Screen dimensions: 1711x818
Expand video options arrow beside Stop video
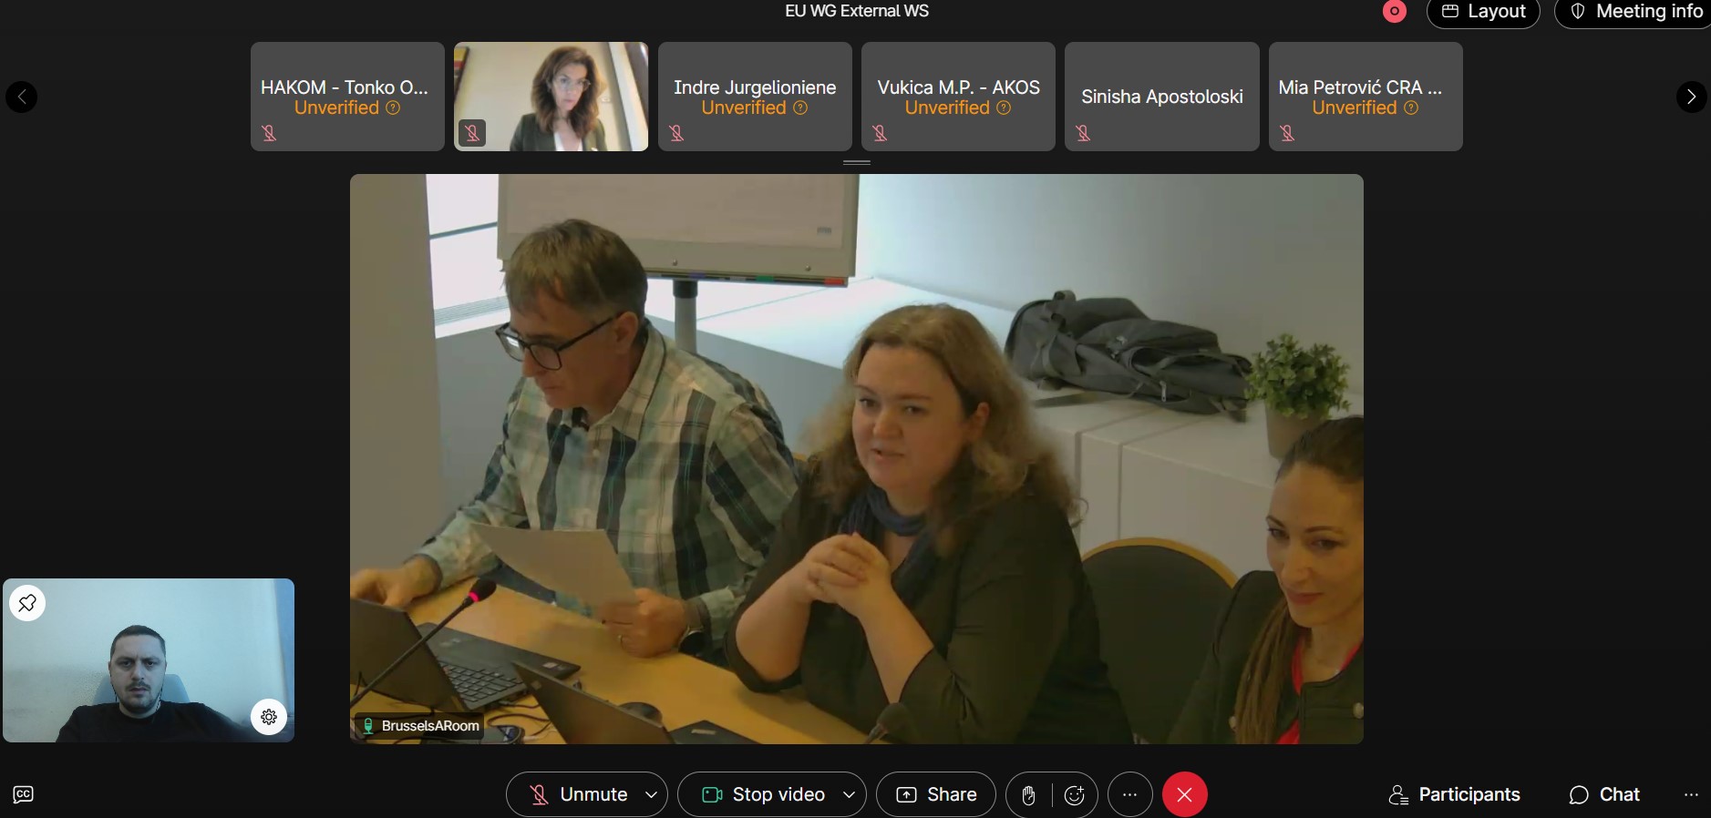pos(849,794)
